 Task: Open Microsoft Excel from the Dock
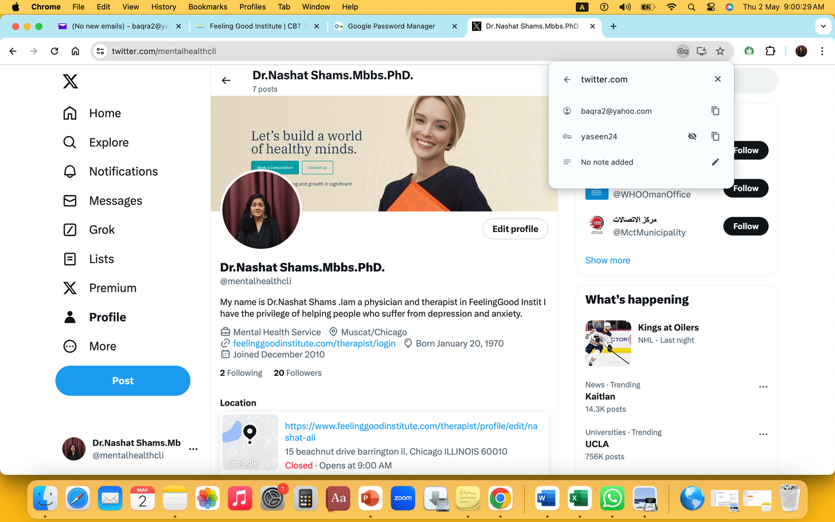point(579,498)
